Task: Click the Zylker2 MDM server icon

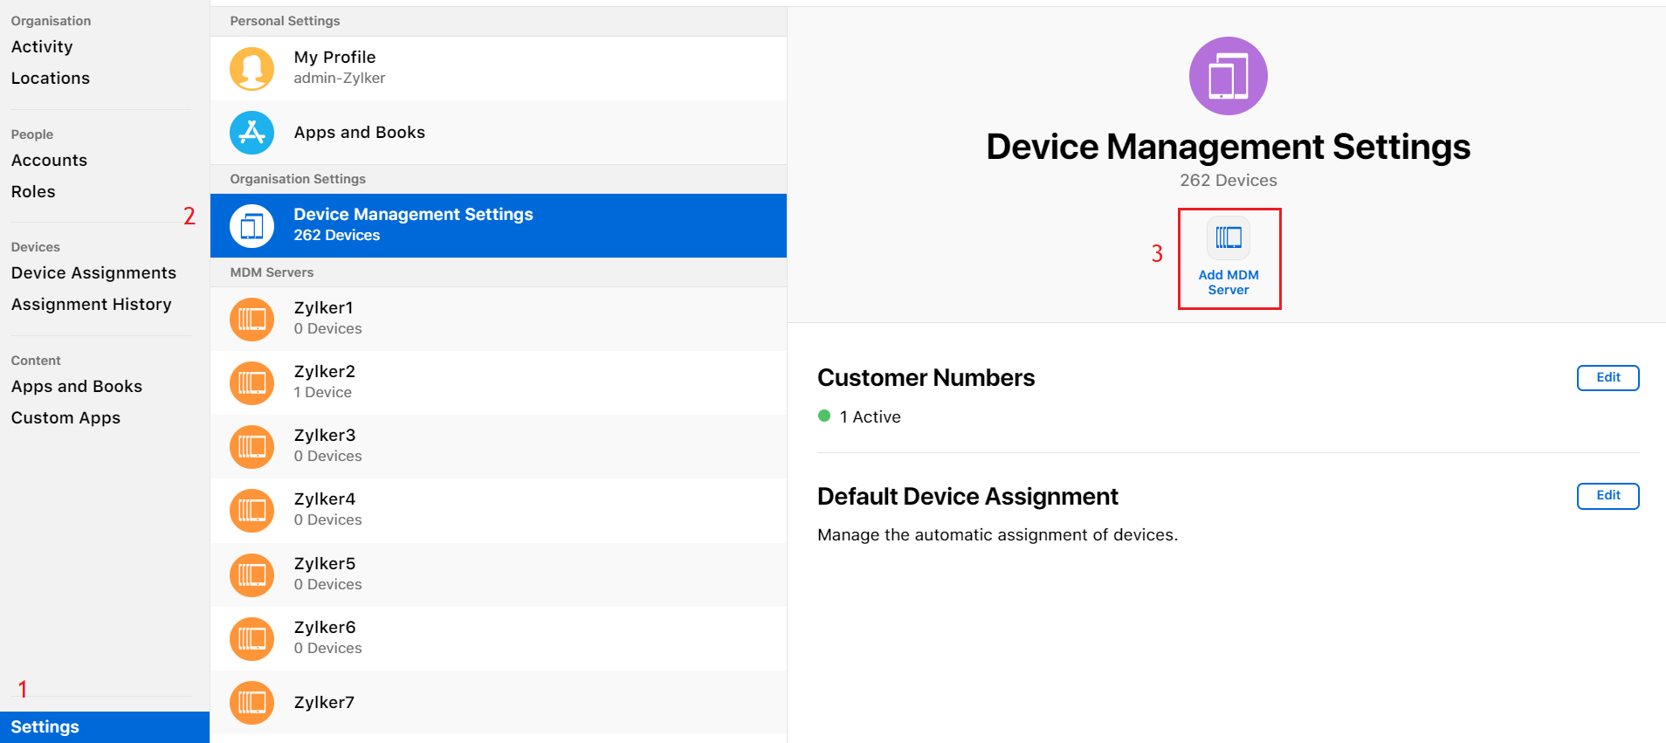Action: (x=251, y=382)
